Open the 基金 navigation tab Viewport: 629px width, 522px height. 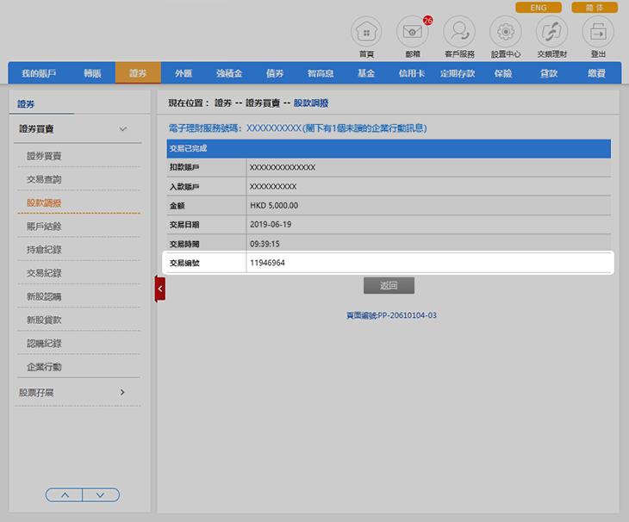click(366, 73)
